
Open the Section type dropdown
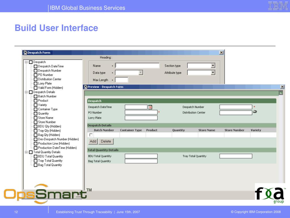(x=213, y=66)
